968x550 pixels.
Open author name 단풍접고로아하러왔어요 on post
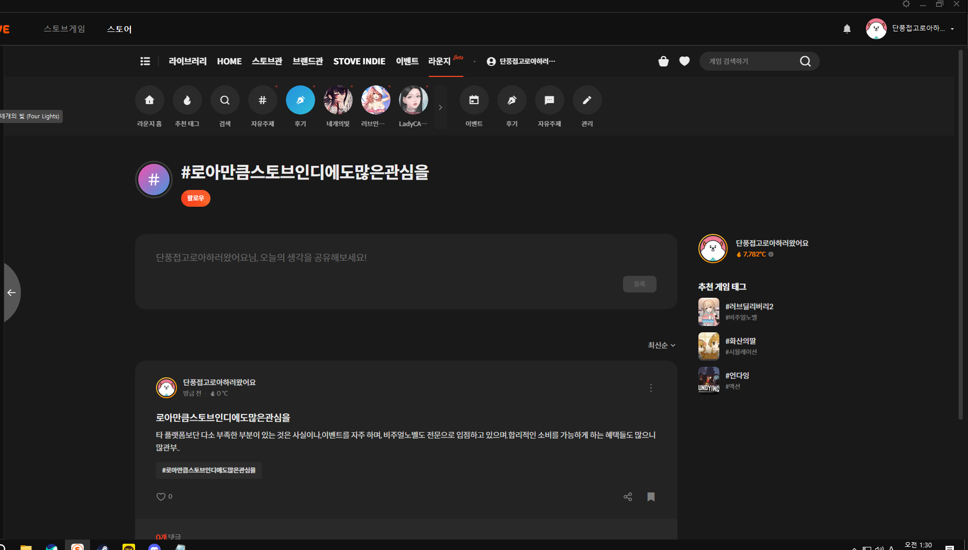[219, 383]
